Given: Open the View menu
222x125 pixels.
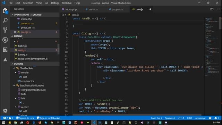Looking at the screenshot, I should (x=39, y=3).
